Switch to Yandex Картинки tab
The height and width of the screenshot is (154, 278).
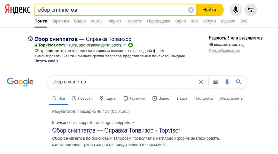(x=60, y=21)
